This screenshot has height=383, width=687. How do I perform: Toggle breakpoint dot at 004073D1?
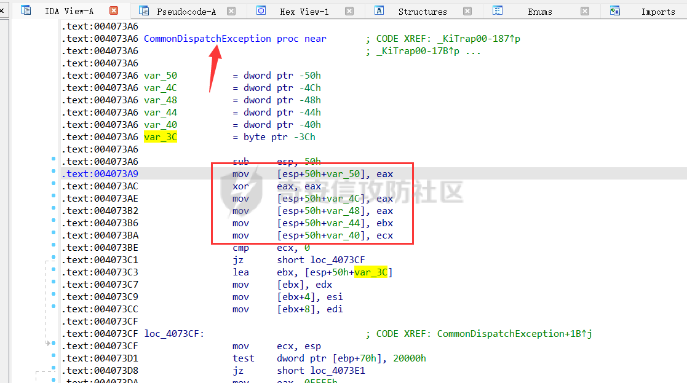point(54,355)
